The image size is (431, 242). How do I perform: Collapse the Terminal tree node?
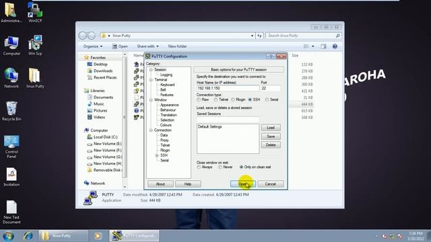(151, 80)
